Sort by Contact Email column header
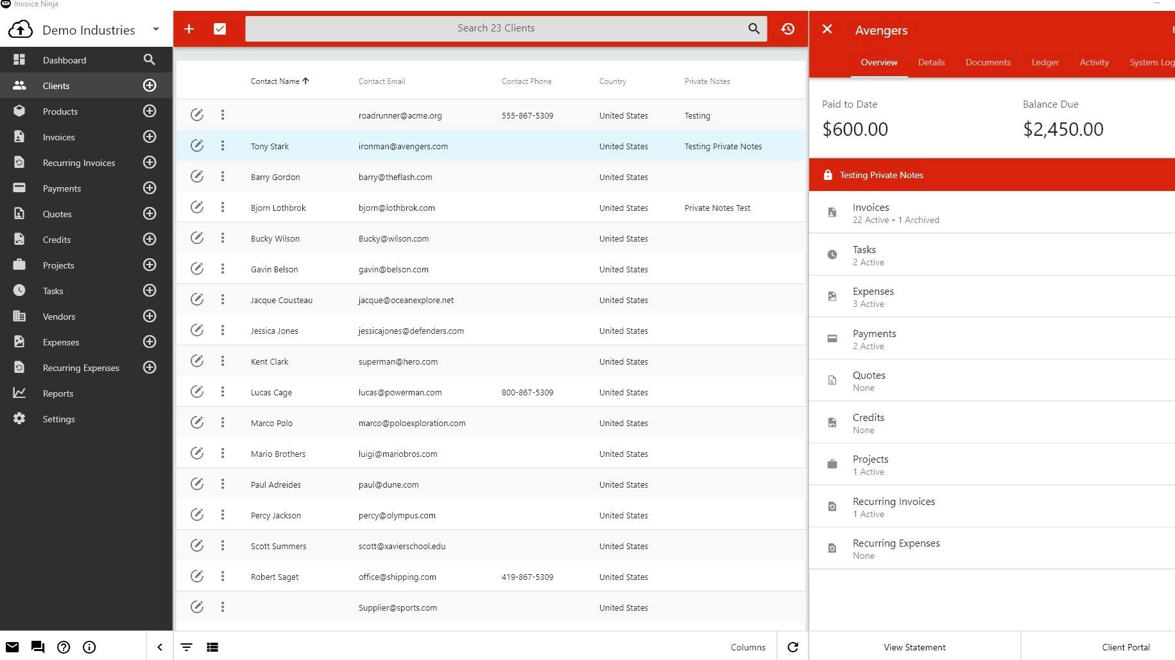The image size is (1175, 660). tap(382, 81)
